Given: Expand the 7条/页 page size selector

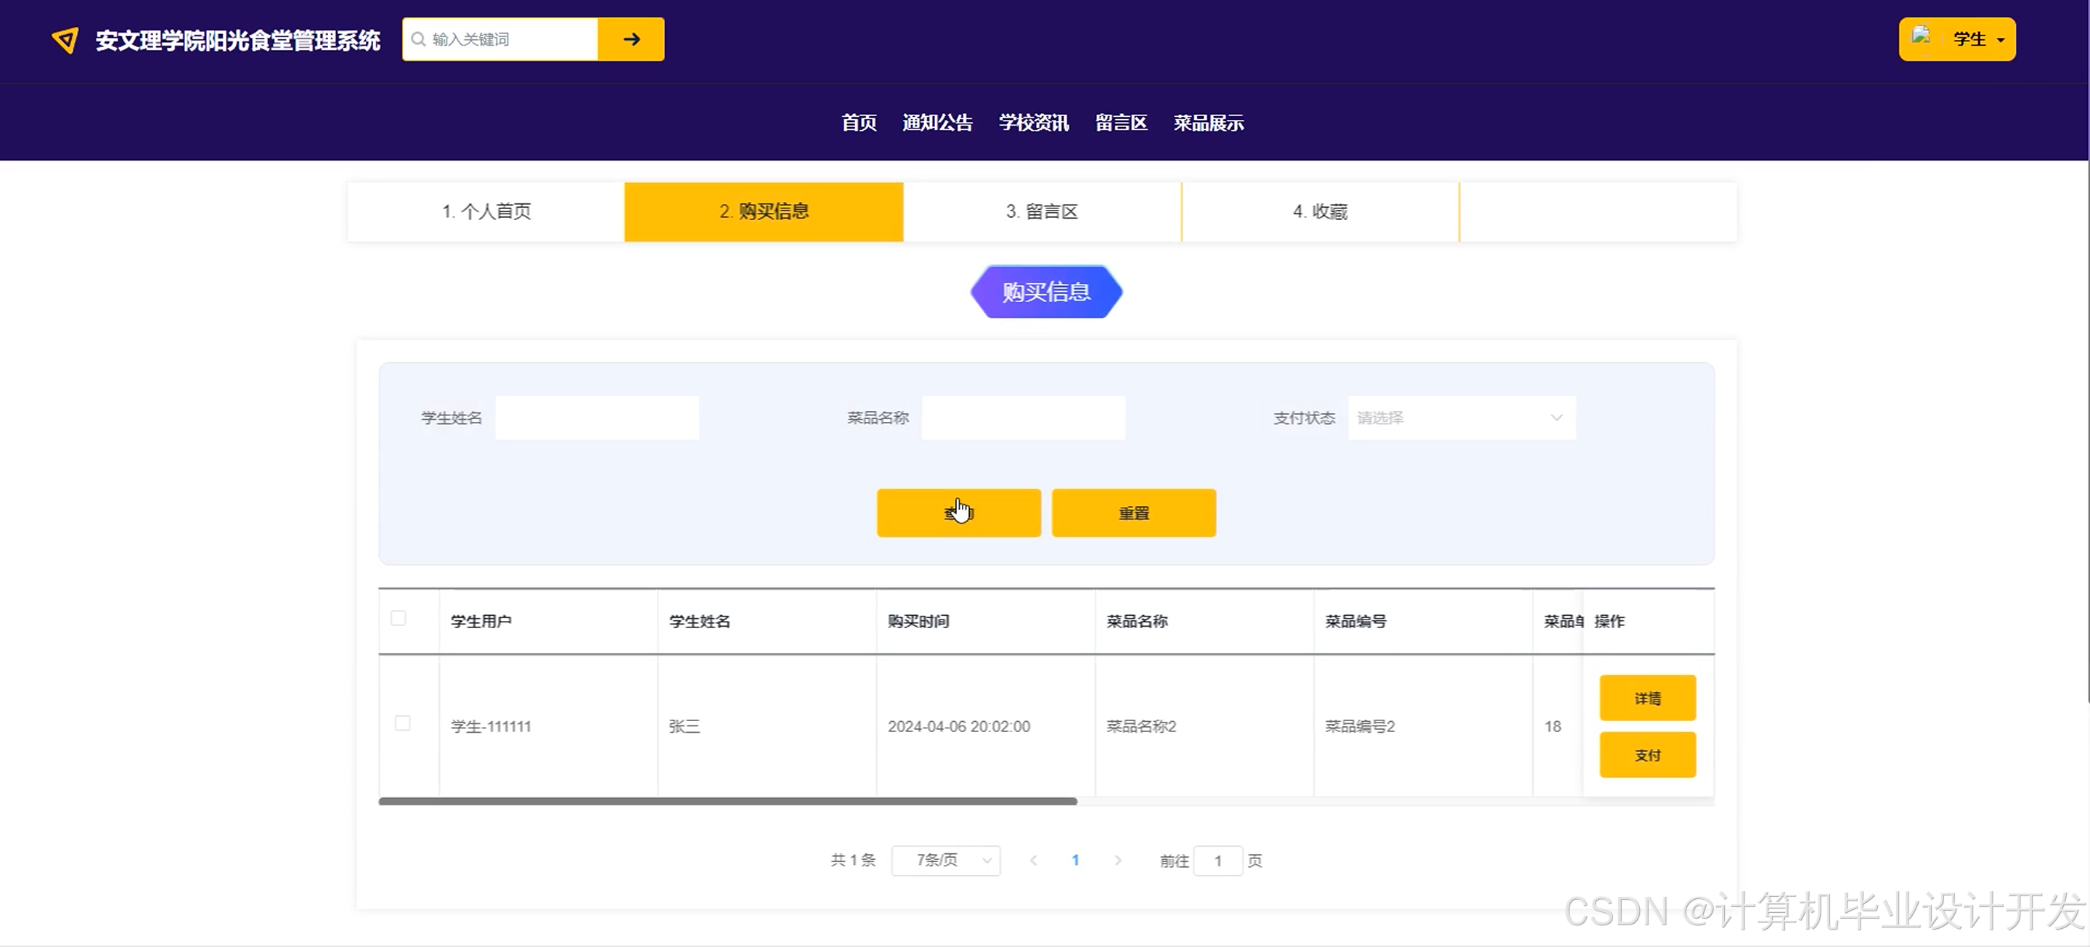Looking at the screenshot, I should 945,860.
